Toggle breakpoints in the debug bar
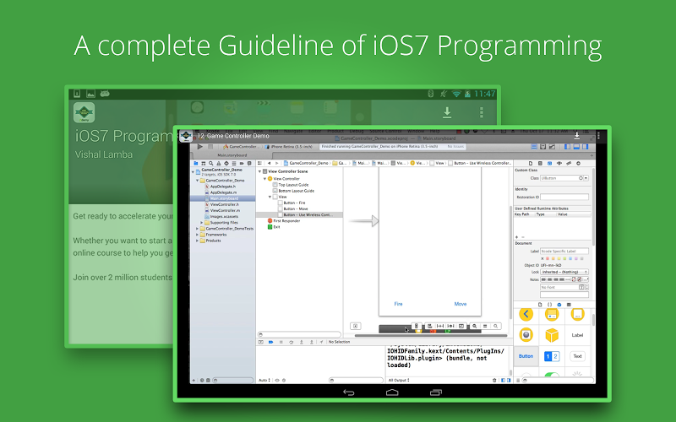This screenshot has width=676, height=422. tap(270, 342)
